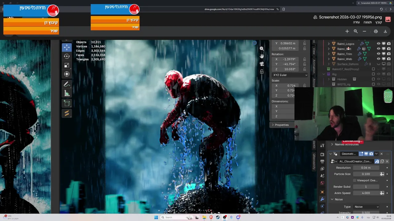Toggle eye visibility for Raimi_Web
The image size is (394, 221).
[379, 59]
